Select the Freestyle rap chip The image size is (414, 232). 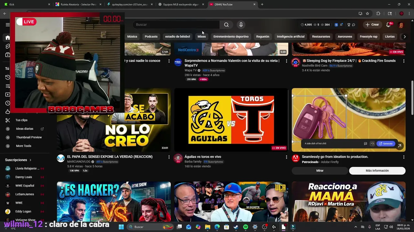point(368,37)
